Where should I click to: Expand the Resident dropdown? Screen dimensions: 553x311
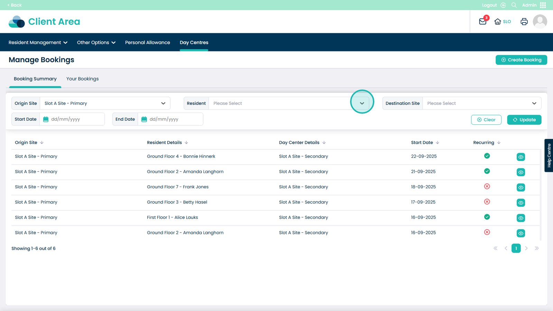362,103
